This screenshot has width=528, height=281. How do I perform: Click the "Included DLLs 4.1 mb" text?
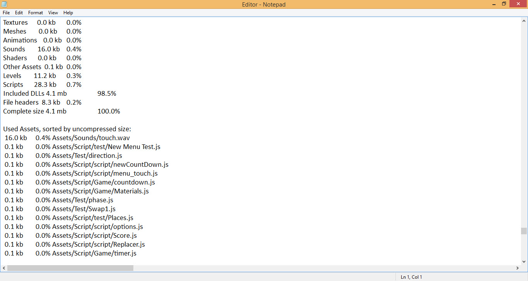(35, 93)
